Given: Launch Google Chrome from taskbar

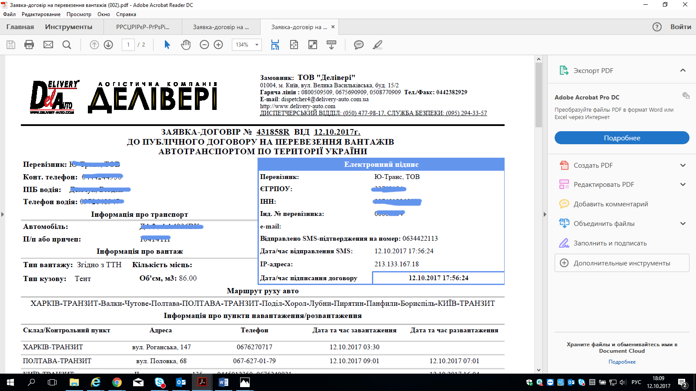Looking at the screenshot, I should (x=117, y=382).
